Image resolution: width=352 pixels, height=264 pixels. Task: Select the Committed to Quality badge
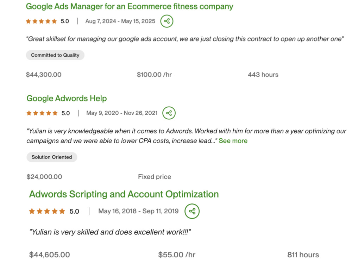[55, 55]
